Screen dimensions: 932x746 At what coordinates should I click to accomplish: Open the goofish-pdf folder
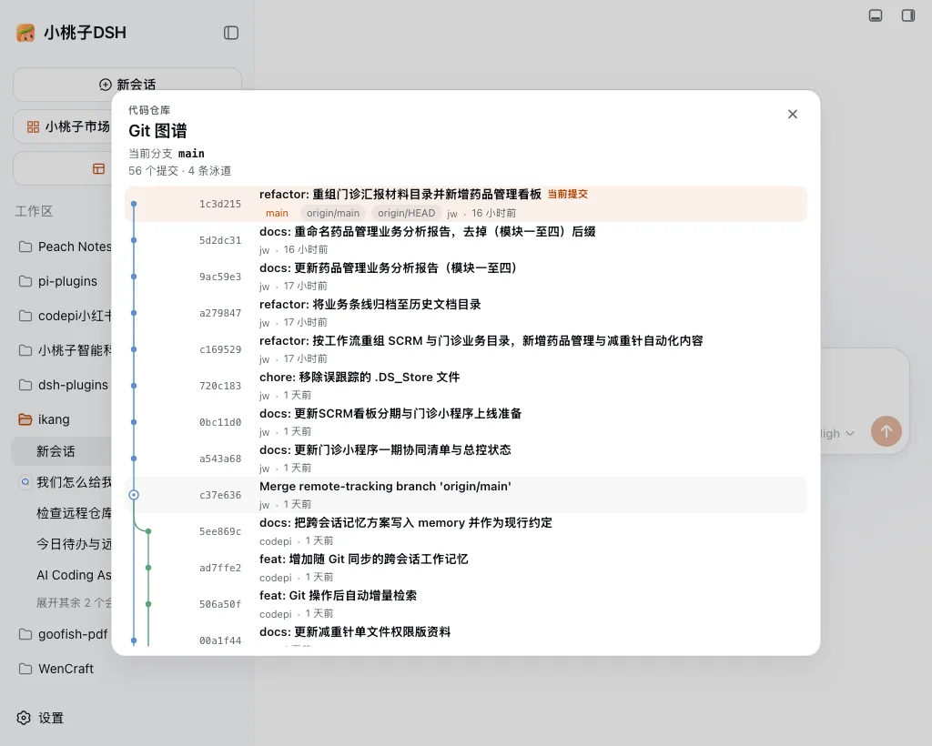(62, 634)
